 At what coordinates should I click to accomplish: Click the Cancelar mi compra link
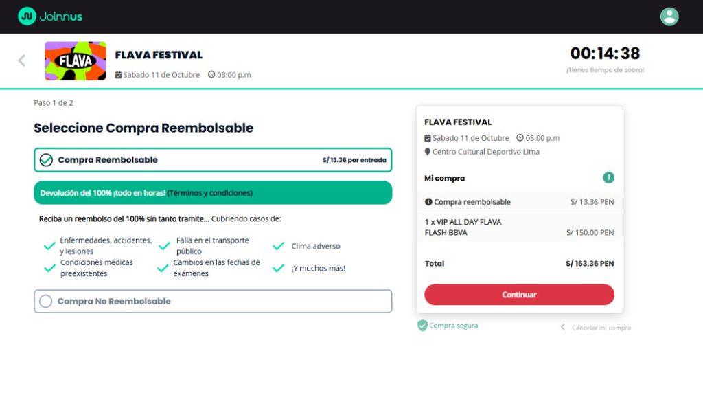tap(601, 328)
